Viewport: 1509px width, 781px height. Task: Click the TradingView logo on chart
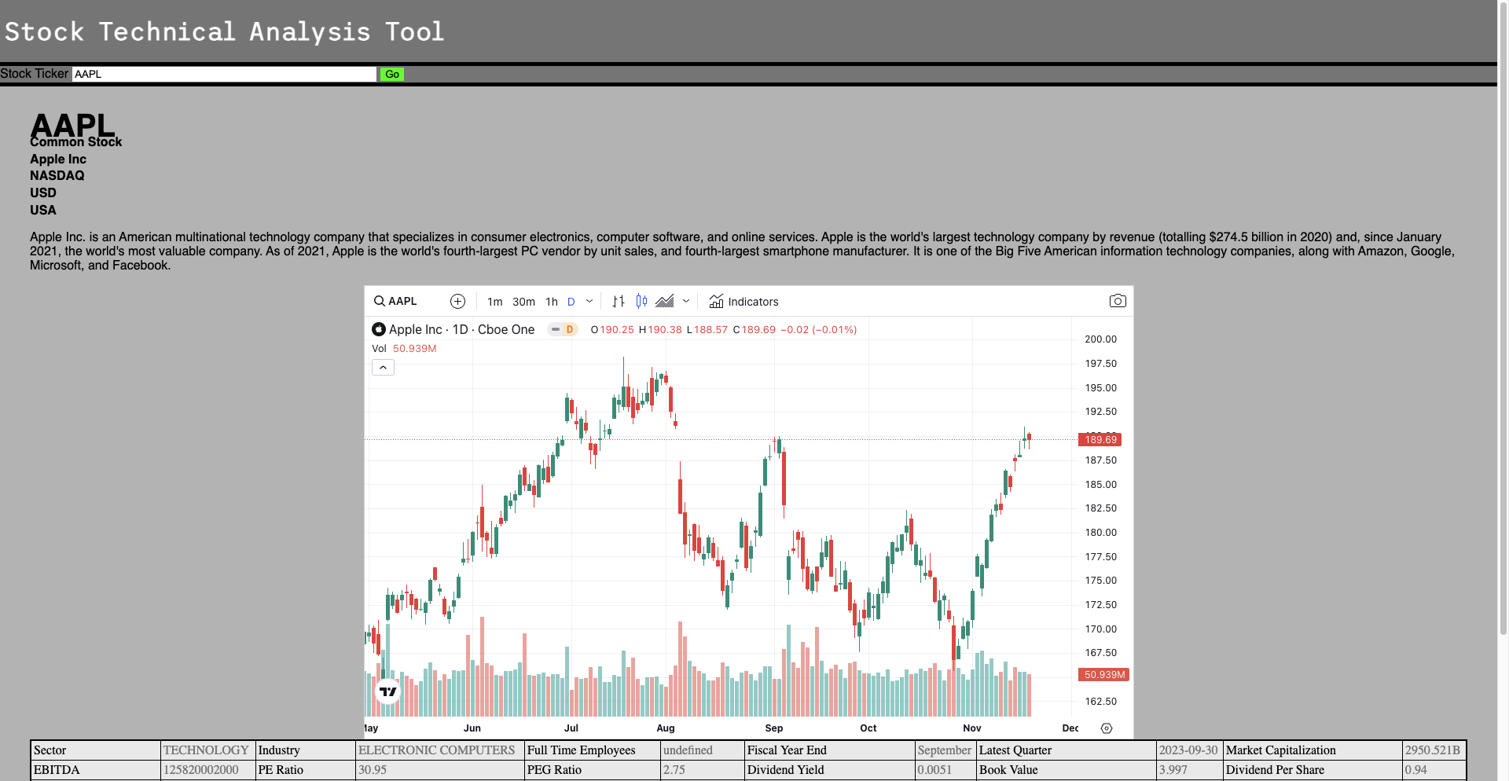[388, 691]
